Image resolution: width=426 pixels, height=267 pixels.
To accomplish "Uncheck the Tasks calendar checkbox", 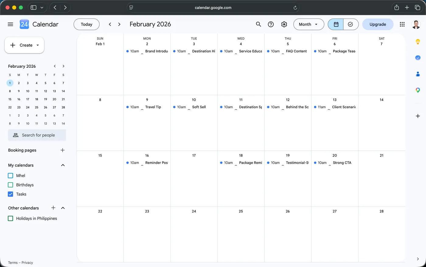I will 10,194.
